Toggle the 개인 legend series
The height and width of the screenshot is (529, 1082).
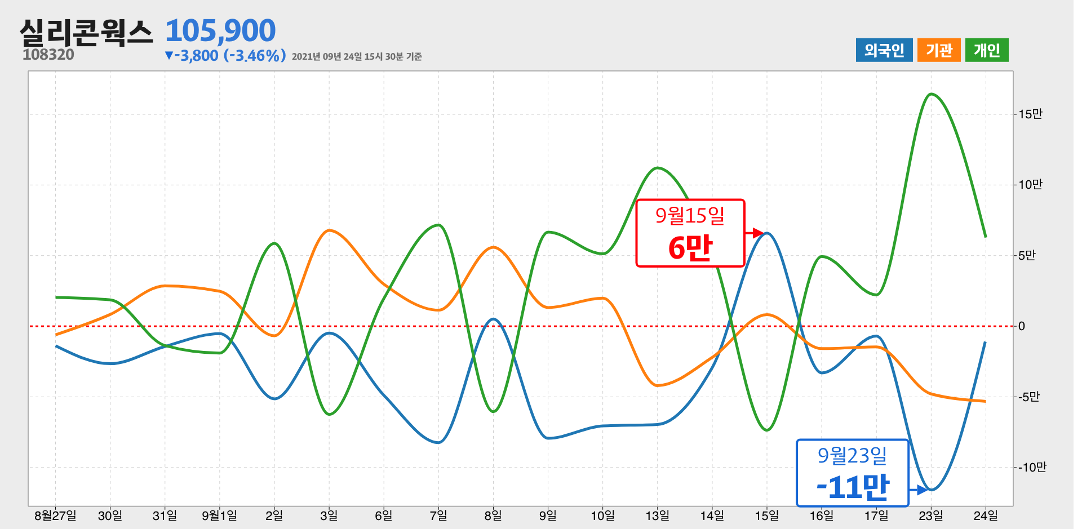tap(987, 50)
